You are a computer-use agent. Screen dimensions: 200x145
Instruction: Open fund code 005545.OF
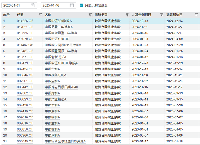[25, 75]
